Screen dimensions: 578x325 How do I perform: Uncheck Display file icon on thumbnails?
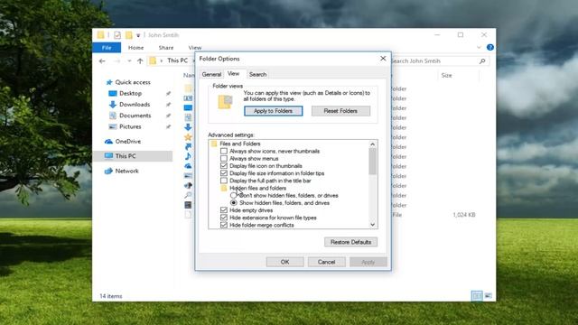click(x=224, y=166)
